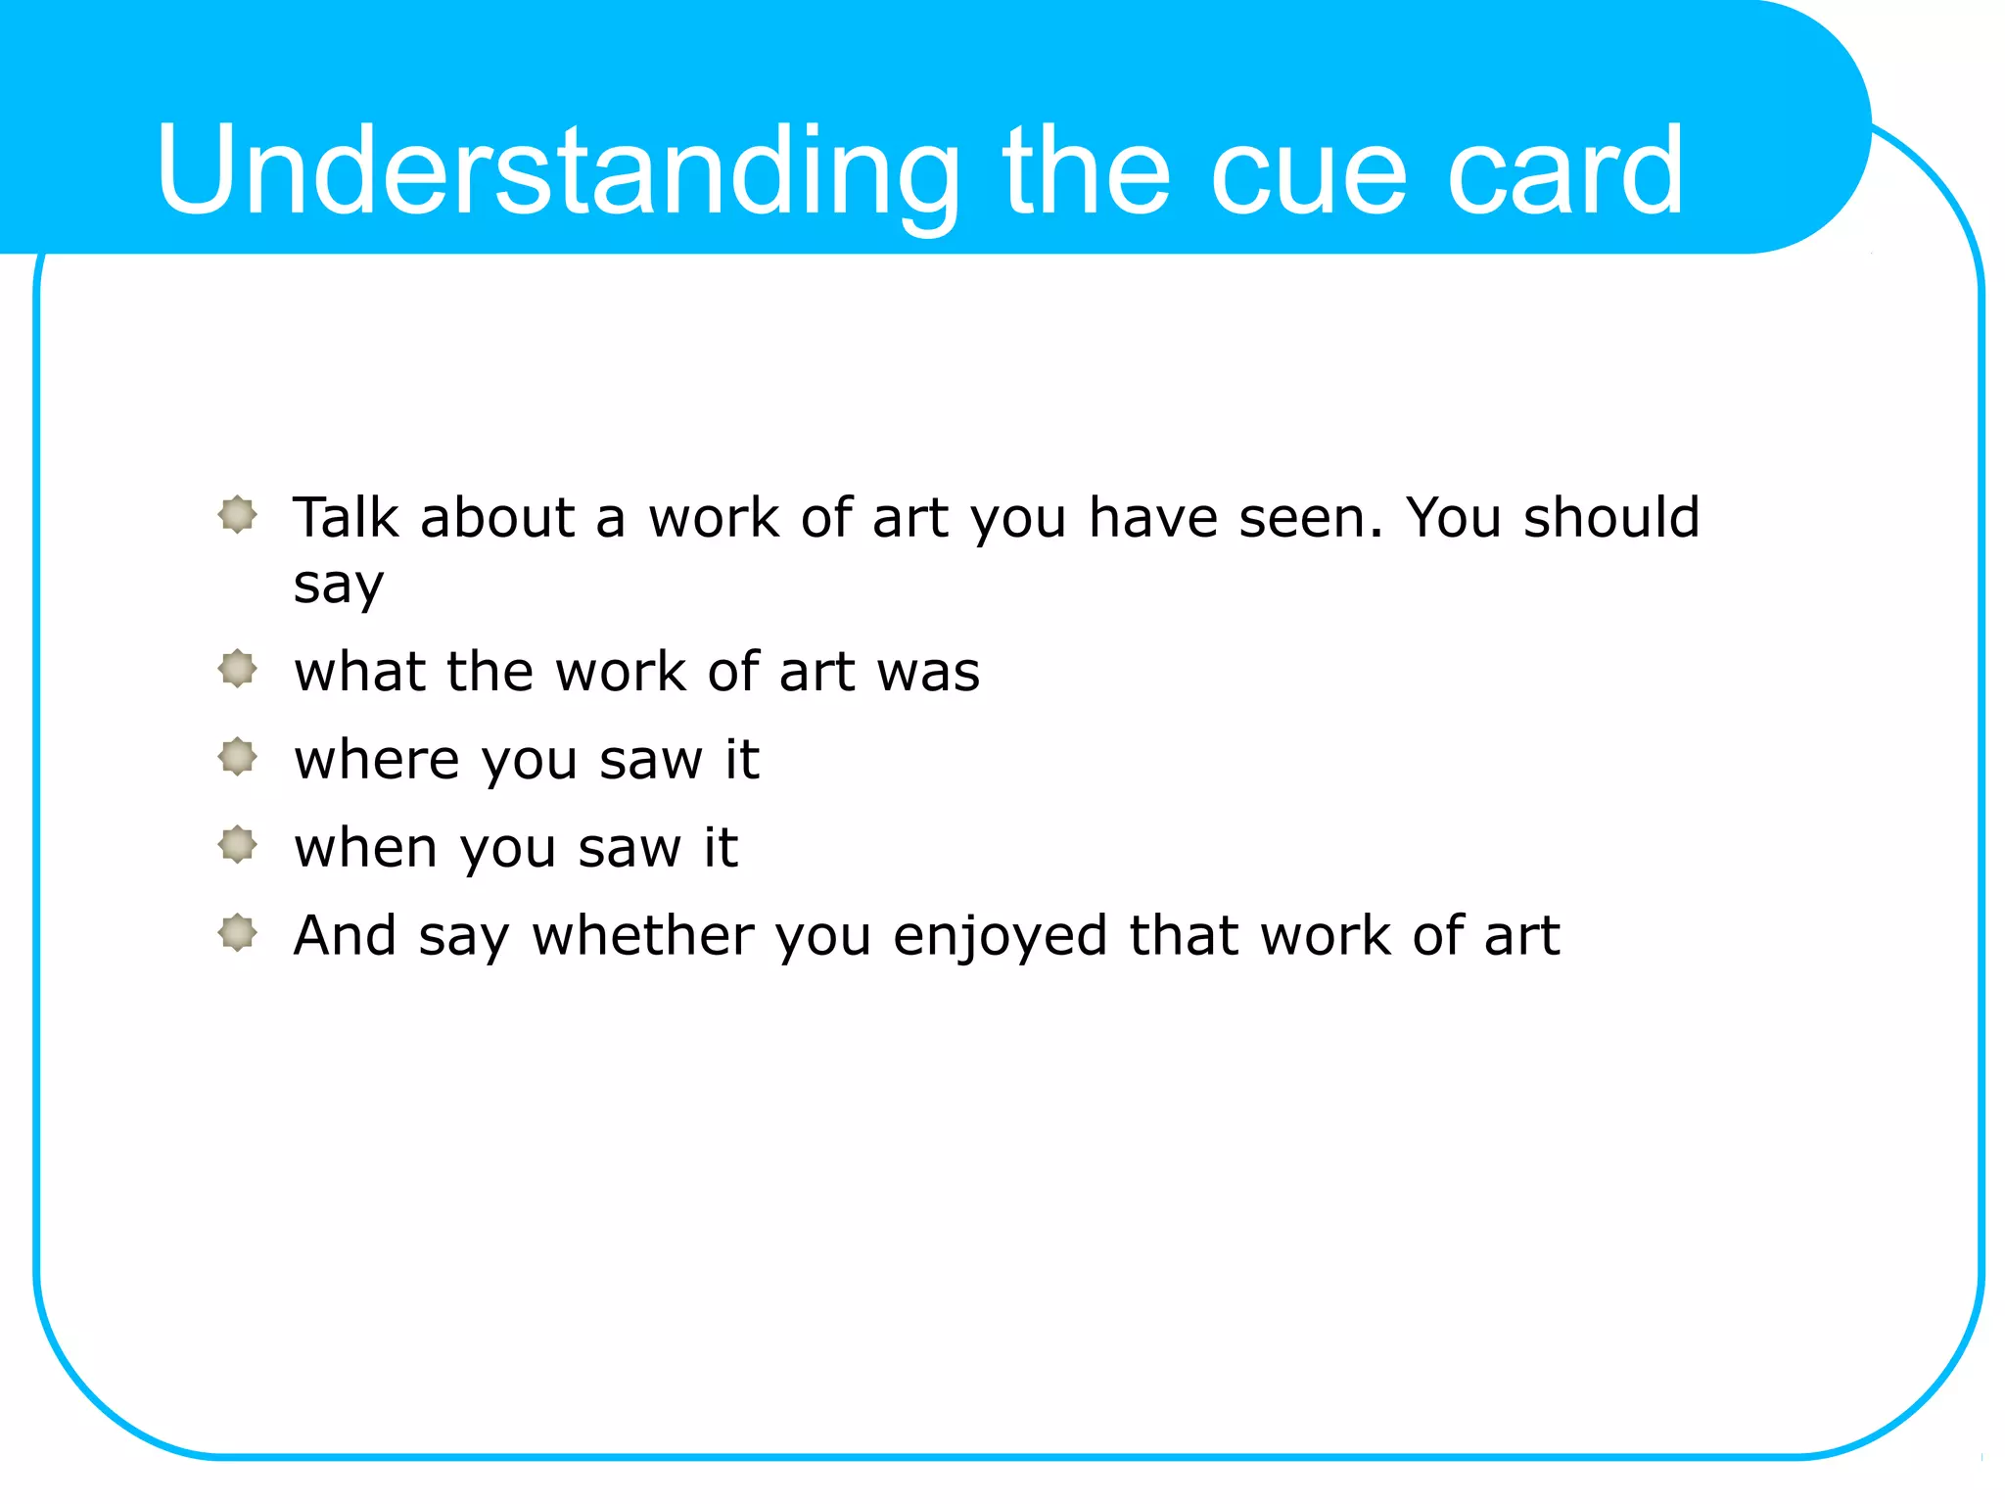Click the bullet icon beside "Talk about a work"

(237, 514)
